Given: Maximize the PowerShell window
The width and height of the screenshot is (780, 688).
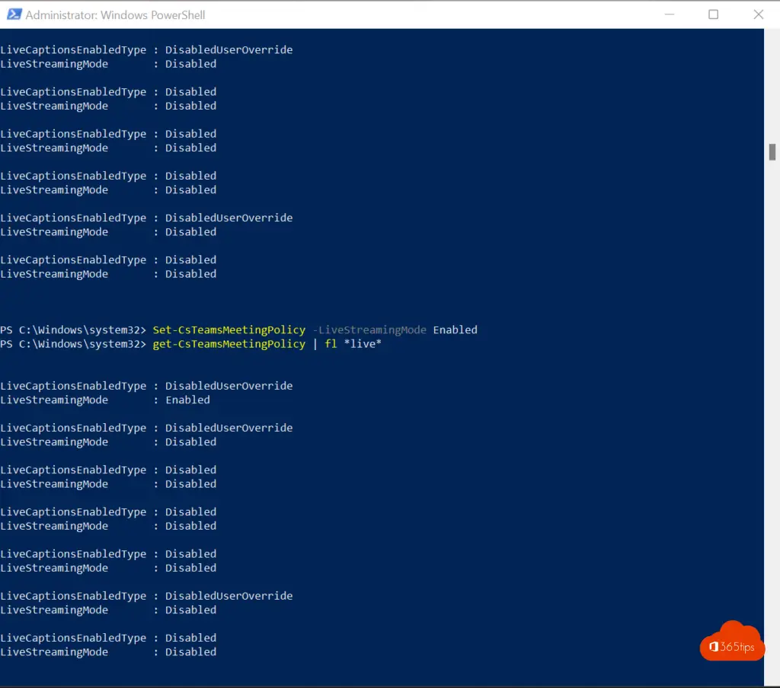Looking at the screenshot, I should [x=713, y=14].
